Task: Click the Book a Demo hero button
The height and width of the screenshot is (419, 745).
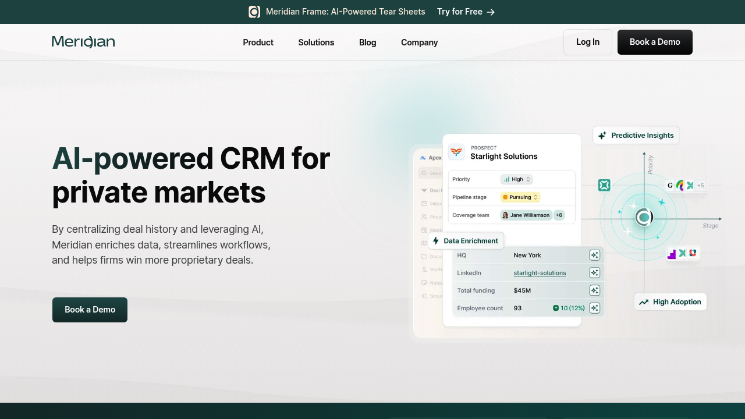Action: [90, 310]
